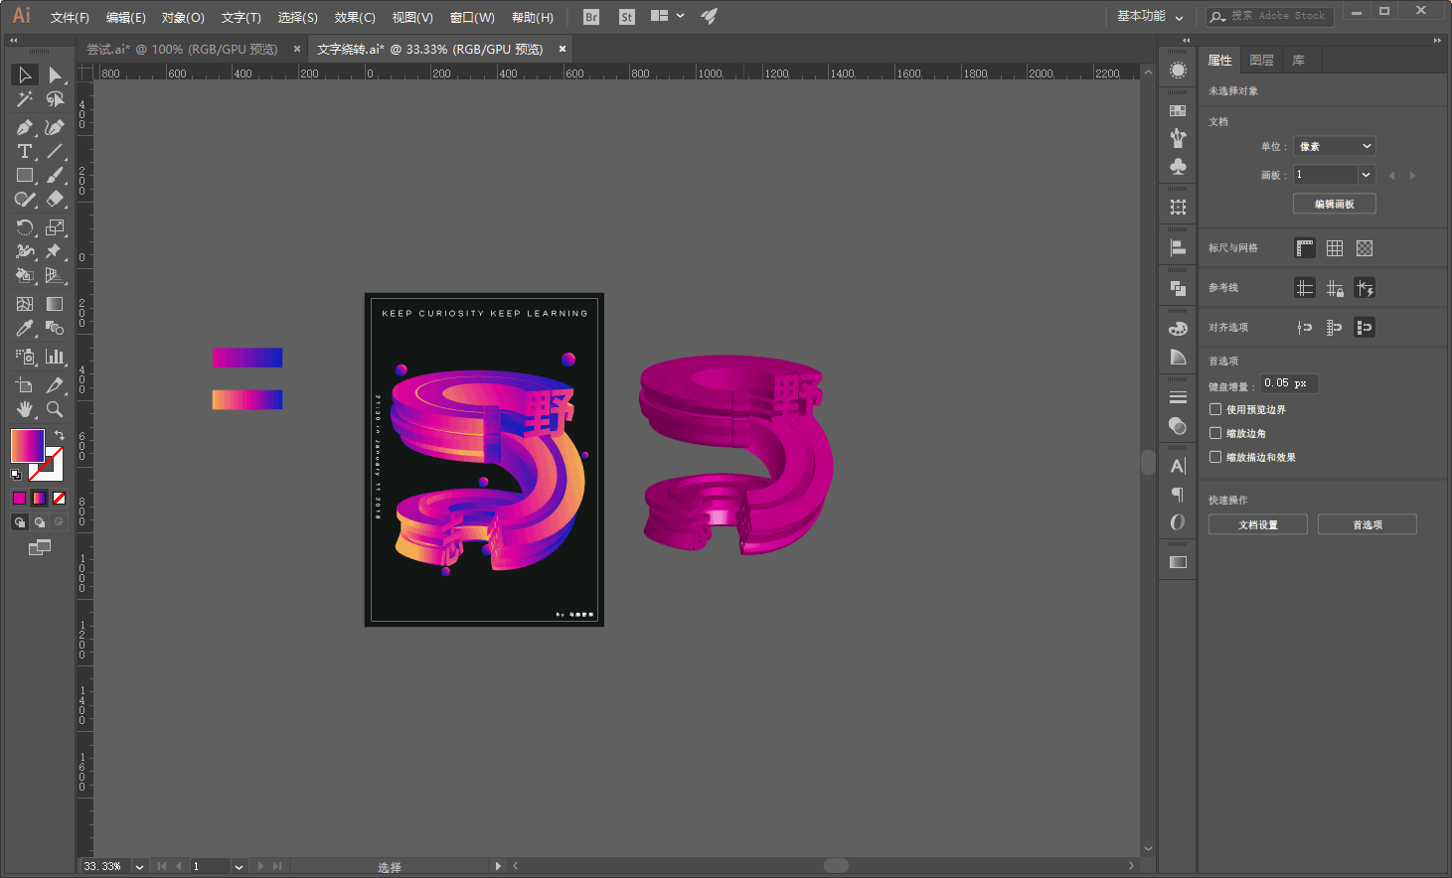The width and height of the screenshot is (1452, 878).
Task: Click the 编辑画板 button
Action: [x=1335, y=204]
